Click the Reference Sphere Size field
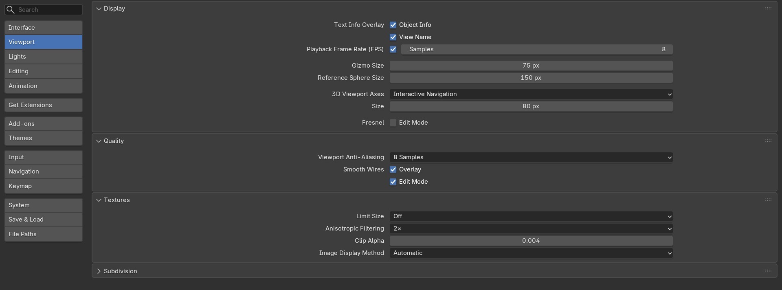The image size is (782, 290). pos(531,78)
